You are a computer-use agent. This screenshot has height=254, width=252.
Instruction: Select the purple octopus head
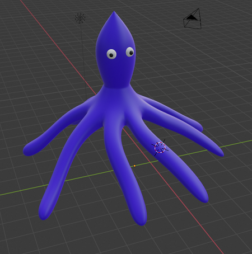[115, 50]
